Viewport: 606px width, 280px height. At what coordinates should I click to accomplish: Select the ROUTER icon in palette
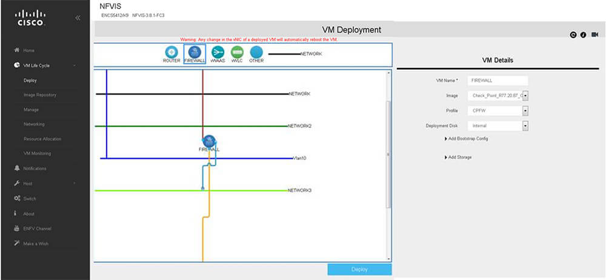pyautogui.click(x=171, y=52)
